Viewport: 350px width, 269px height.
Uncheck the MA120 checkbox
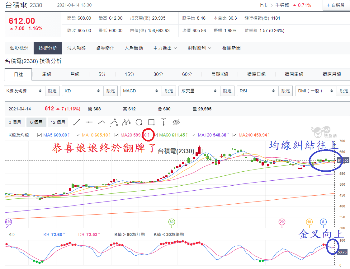pos(194,135)
